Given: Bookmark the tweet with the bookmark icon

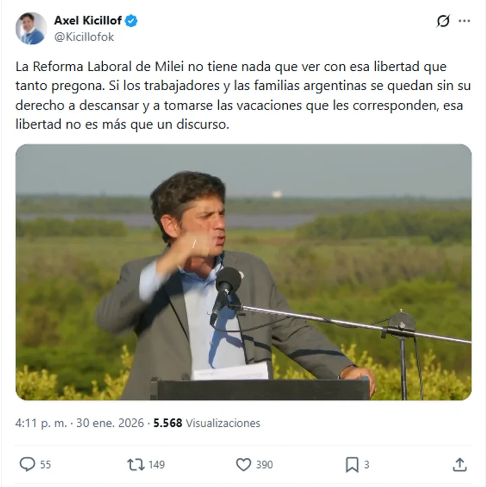Looking at the screenshot, I should 352,465.
